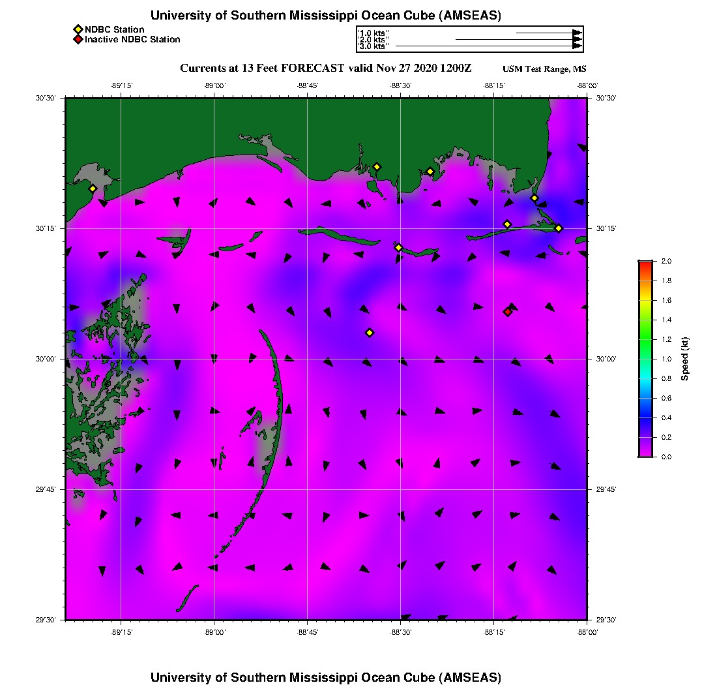Click the '2.0 kts' scale label

click(x=373, y=40)
